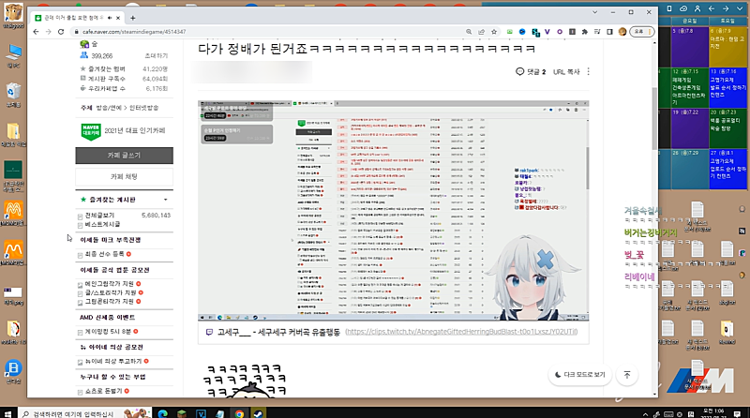Click the 카페 글쓰기 button
The height and width of the screenshot is (418, 750).
pos(124,155)
